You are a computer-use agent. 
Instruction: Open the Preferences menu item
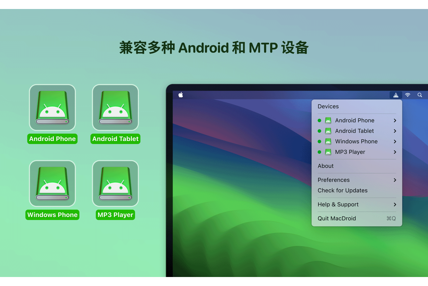[x=357, y=180]
